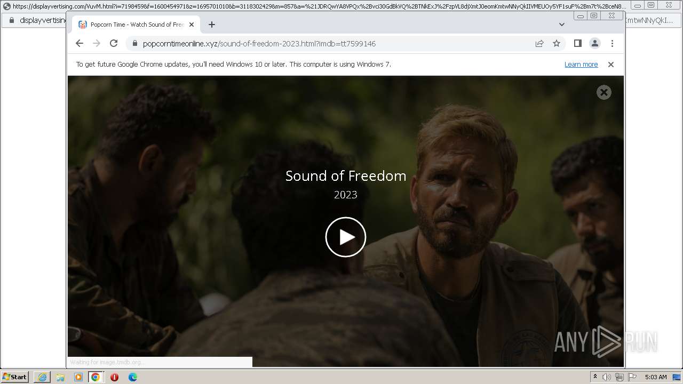This screenshot has height=384, width=683.
Task: Switch to Chrome in taskbar
Action: click(x=96, y=377)
